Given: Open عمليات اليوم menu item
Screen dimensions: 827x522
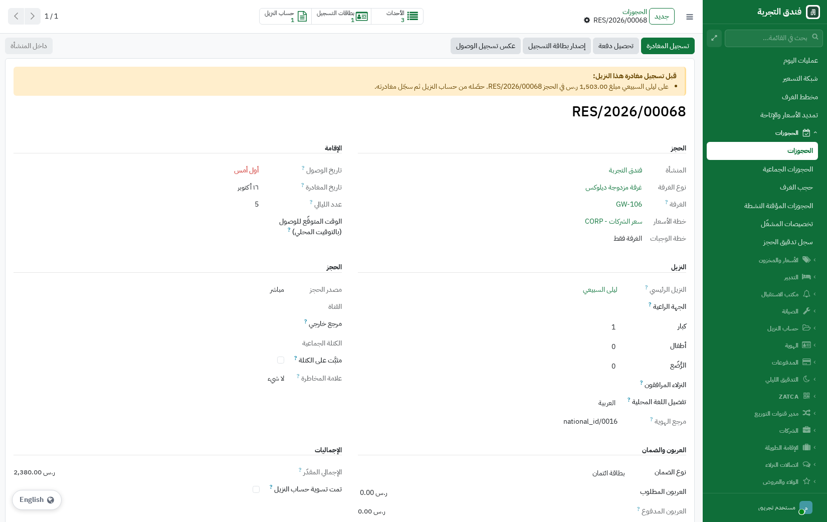Looking at the screenshot, I should tap(765, 60).
